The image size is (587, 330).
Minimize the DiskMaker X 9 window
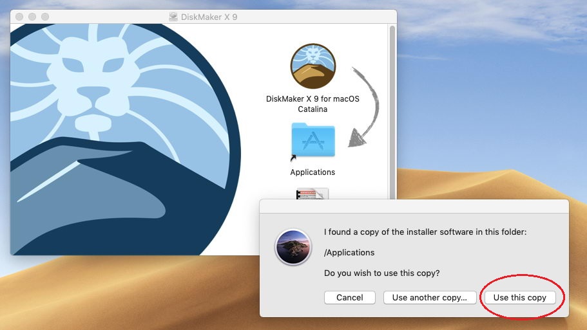point(32,17)
